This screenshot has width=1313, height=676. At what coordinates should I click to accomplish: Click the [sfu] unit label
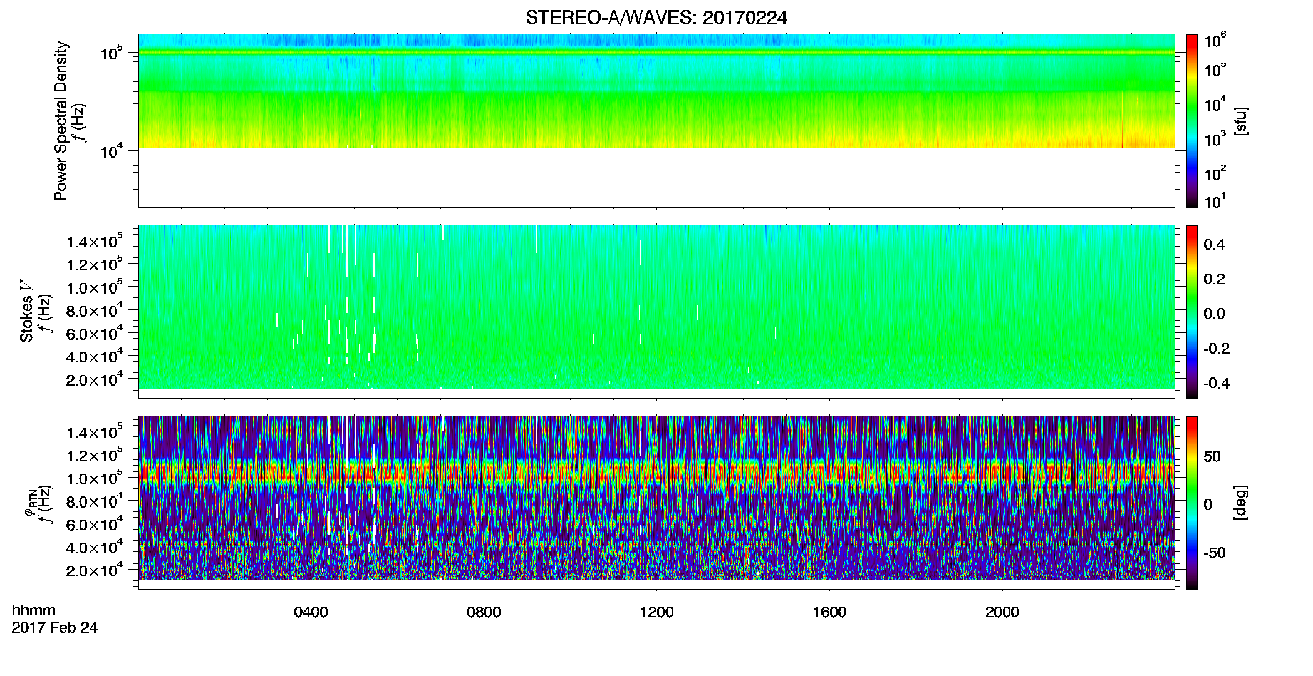[1241, 121]
